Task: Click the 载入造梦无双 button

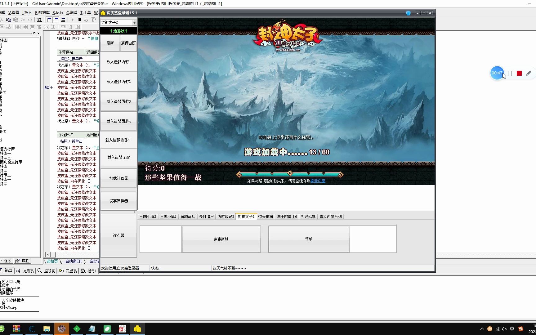Action: (x=118, y=157)
